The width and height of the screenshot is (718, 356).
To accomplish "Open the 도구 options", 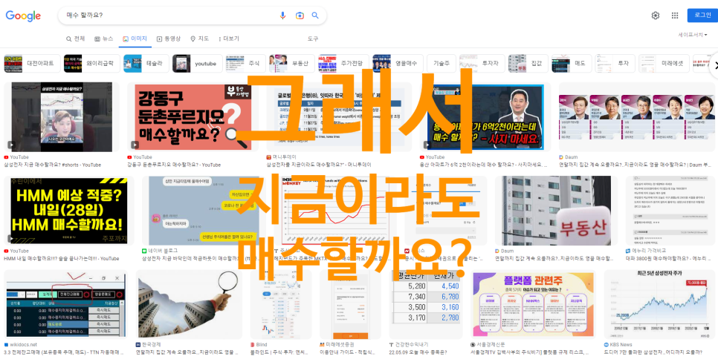I will pyautogui.click(x=313, y=39).
